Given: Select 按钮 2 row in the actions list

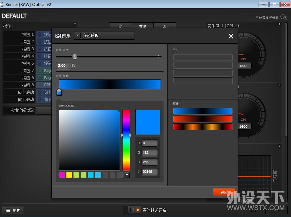Looking at the screenshot, I should [27, 42].
